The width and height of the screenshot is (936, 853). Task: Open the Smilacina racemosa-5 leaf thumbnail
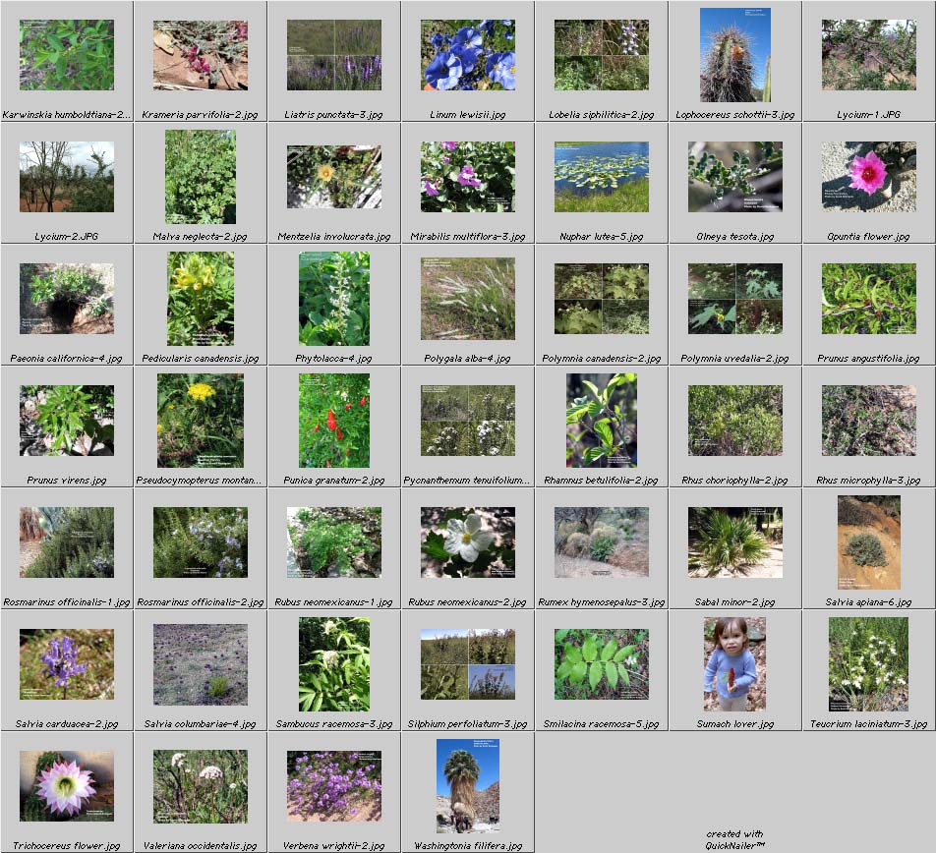(x=602, y=664)
